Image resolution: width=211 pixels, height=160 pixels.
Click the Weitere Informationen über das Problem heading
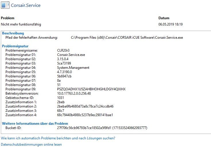(35, 124)
